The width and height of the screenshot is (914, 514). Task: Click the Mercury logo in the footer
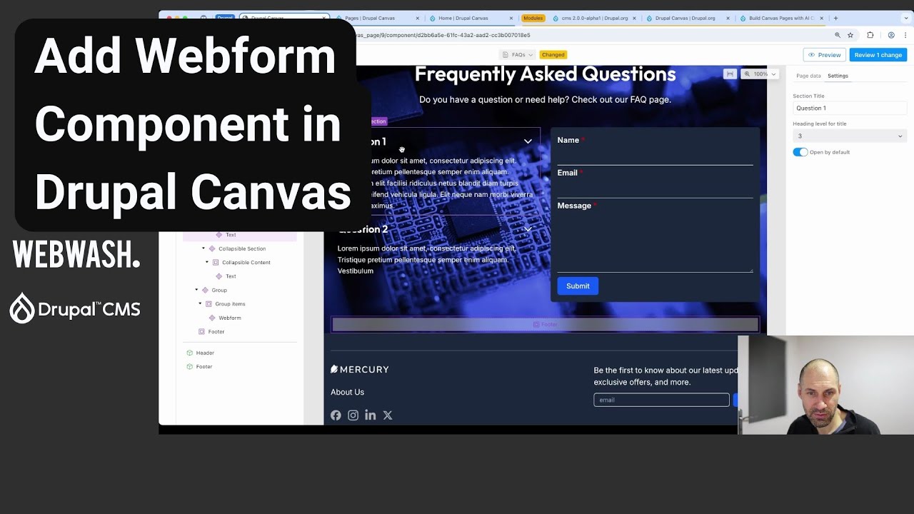360,369
